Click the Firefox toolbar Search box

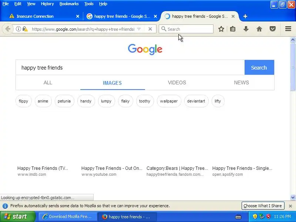(186, 29)
